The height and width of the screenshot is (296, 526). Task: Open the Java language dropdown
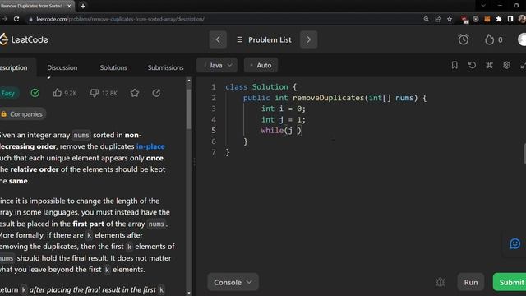pyautogui.click(x=217, y=65)
